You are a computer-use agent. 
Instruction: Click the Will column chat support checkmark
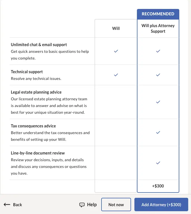click(x=116, y=51)
